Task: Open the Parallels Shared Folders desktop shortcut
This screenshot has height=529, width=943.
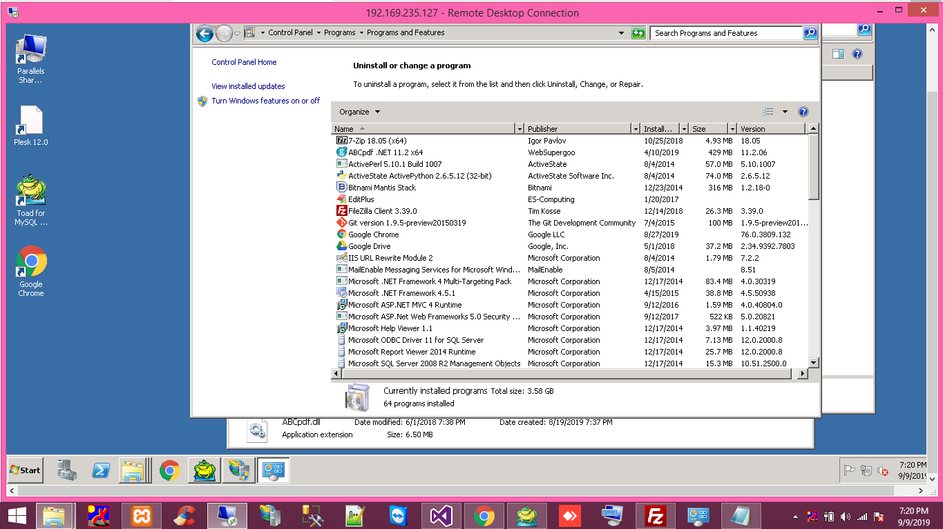Action: [x=31, y=59]
